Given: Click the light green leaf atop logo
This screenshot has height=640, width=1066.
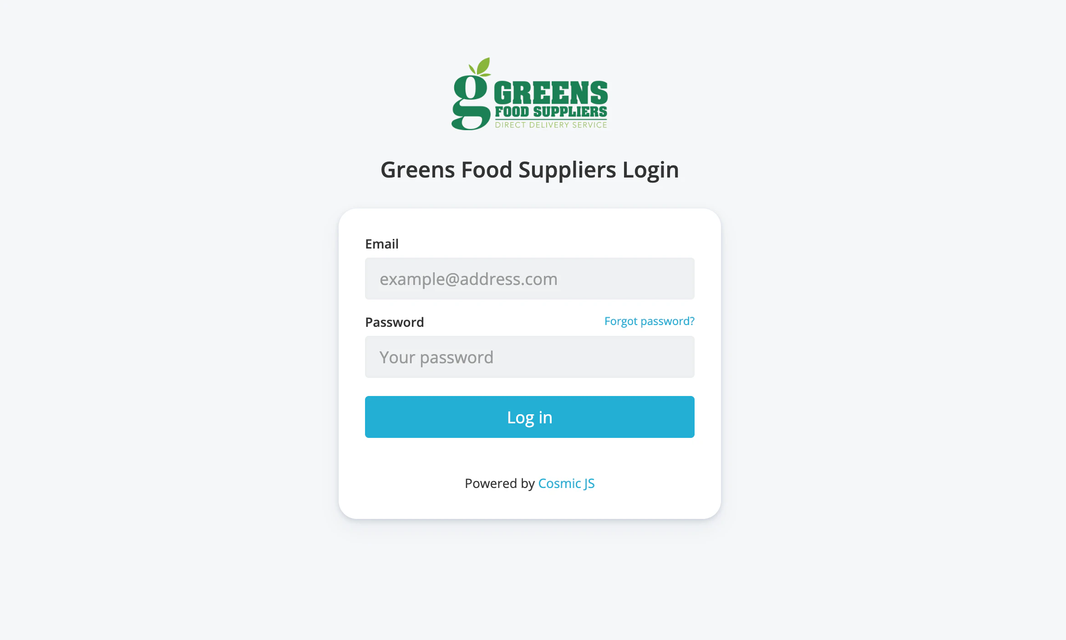Looking at the screenshot, I should 481,66.
